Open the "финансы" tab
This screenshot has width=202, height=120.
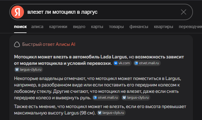[x=139, y=27]
